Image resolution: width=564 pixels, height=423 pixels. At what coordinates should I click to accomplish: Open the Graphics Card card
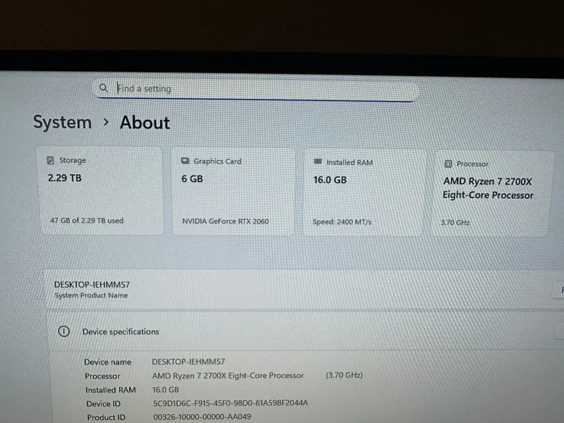click(x=233, y=192)
